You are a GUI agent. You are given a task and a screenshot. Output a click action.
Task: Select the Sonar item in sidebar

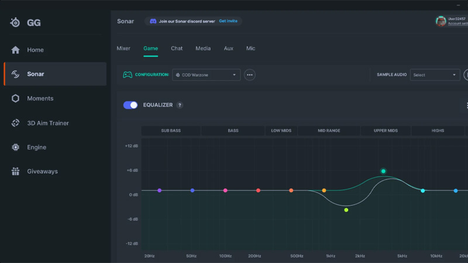(35, 74)
